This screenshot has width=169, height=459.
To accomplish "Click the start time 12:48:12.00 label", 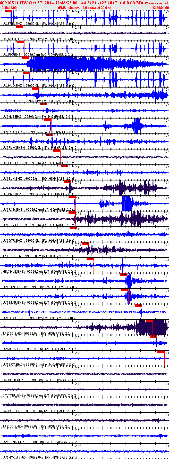I will click(9, 8).
